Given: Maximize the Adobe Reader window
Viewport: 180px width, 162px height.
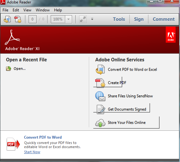Looking at the screenshot, I should [x=160, y=1].
